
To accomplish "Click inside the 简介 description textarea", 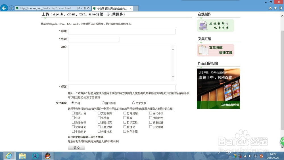I will click(x=120, y=63).
